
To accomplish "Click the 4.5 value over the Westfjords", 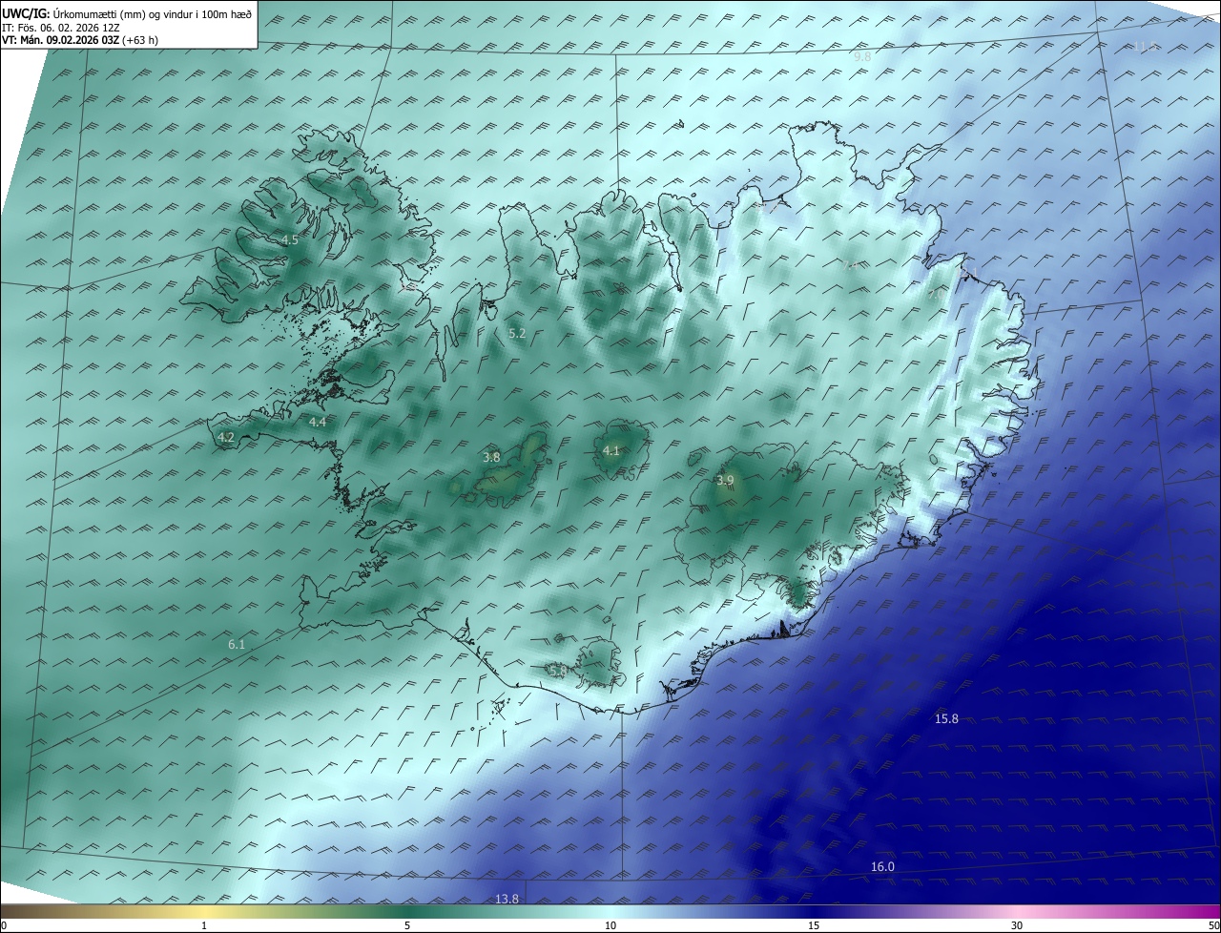I will (x=290, y=240).
